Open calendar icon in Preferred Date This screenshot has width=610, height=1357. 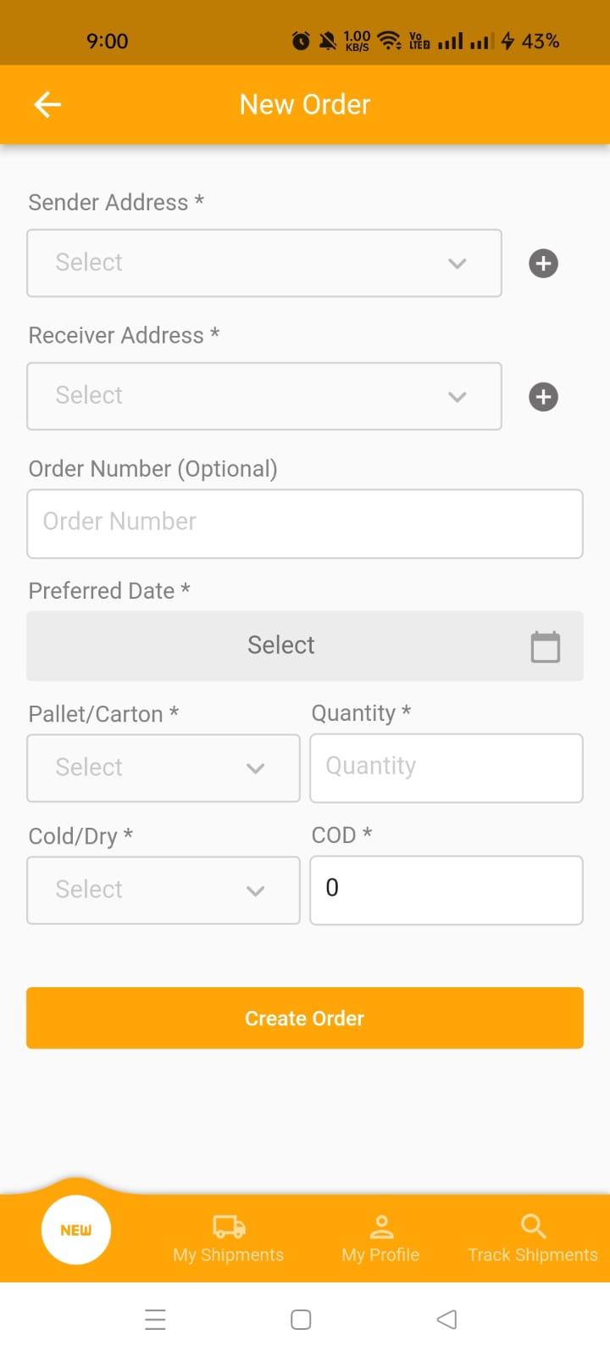(x=545, y=646)
